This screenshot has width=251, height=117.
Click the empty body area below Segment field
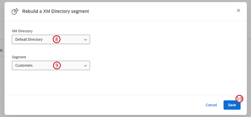[x=125, y=82]
